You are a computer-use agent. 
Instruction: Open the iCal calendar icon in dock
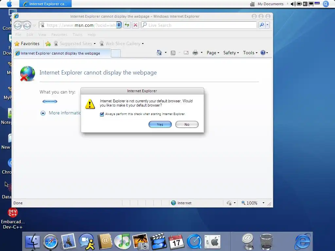176,242
